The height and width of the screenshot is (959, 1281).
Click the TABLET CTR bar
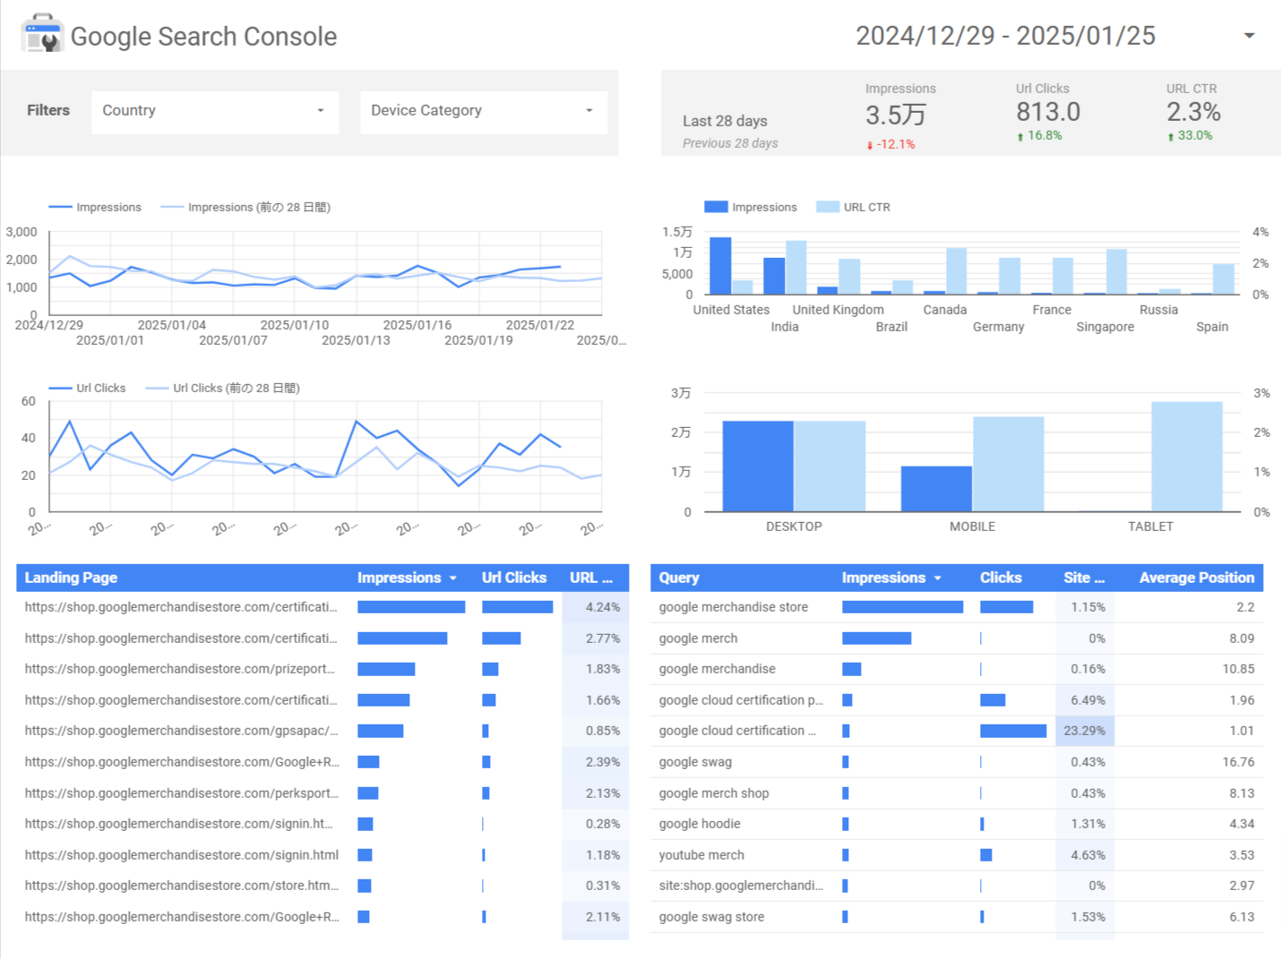click(1187, 457)
